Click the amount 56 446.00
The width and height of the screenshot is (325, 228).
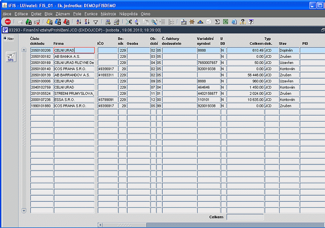(x=245, y=75)
